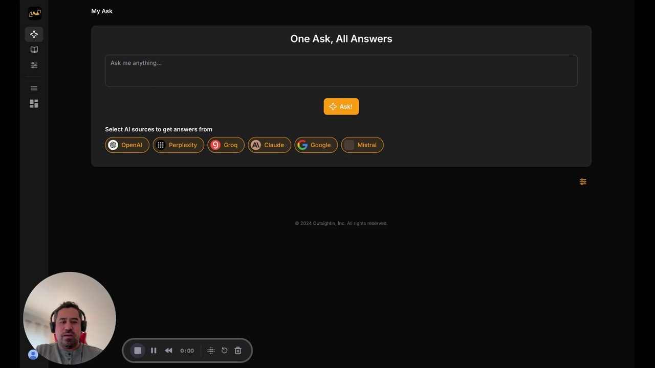Click the 0:00 recording timer

pos(187,351)
